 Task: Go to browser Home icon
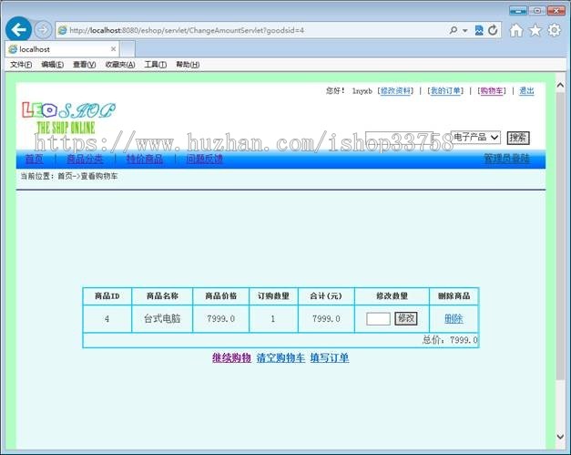(x=516, y=30)
